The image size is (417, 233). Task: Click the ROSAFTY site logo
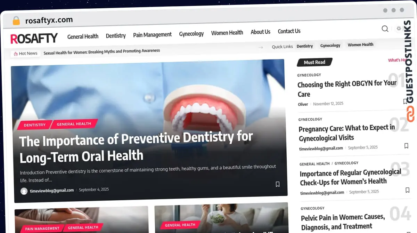[34, 38]
